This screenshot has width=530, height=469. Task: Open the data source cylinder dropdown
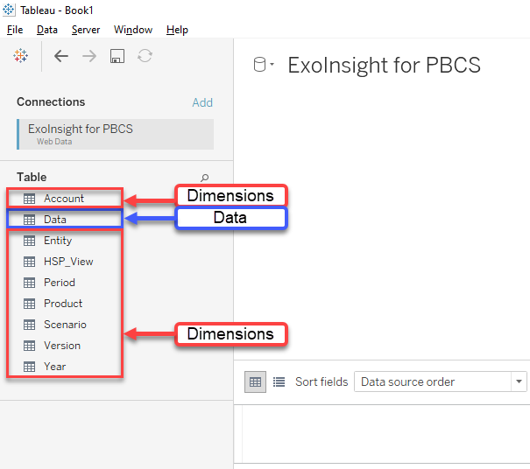point(264,65)
